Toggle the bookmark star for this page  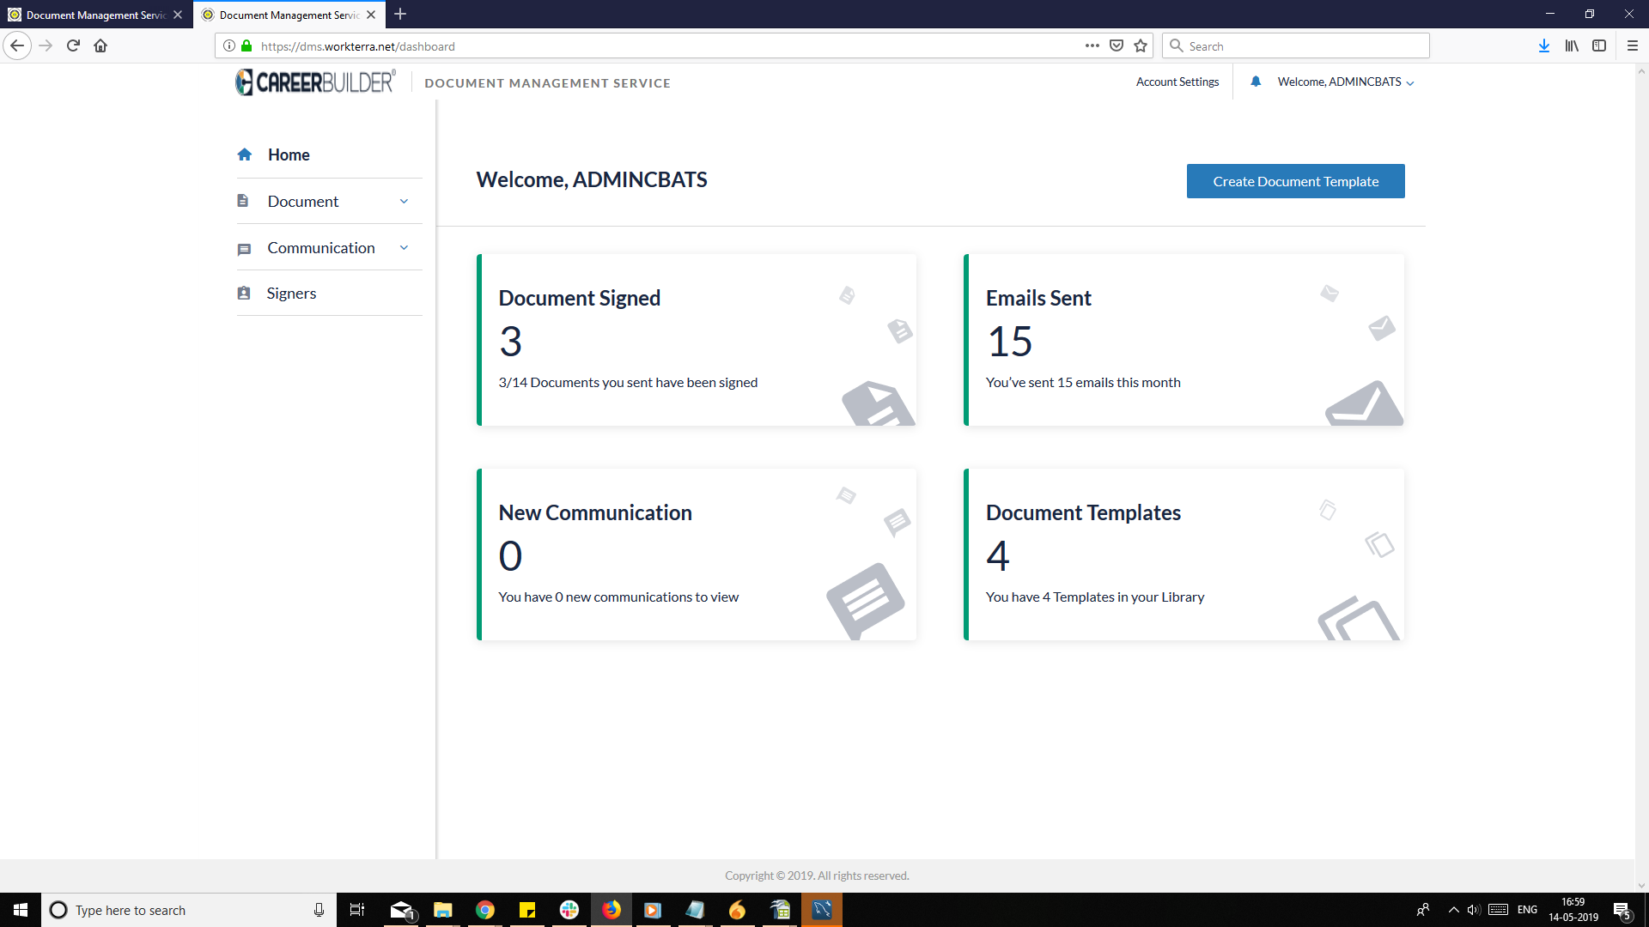click(x=1141, y=45)
